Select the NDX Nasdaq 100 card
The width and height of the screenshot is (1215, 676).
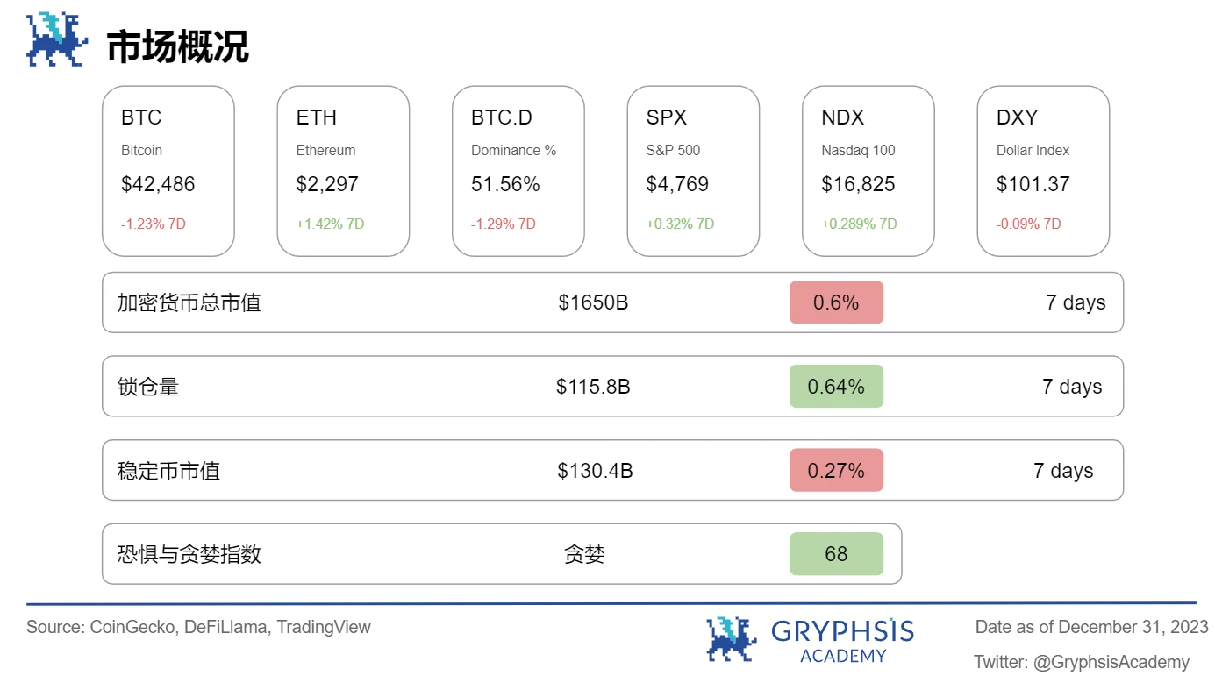point(868,171)
